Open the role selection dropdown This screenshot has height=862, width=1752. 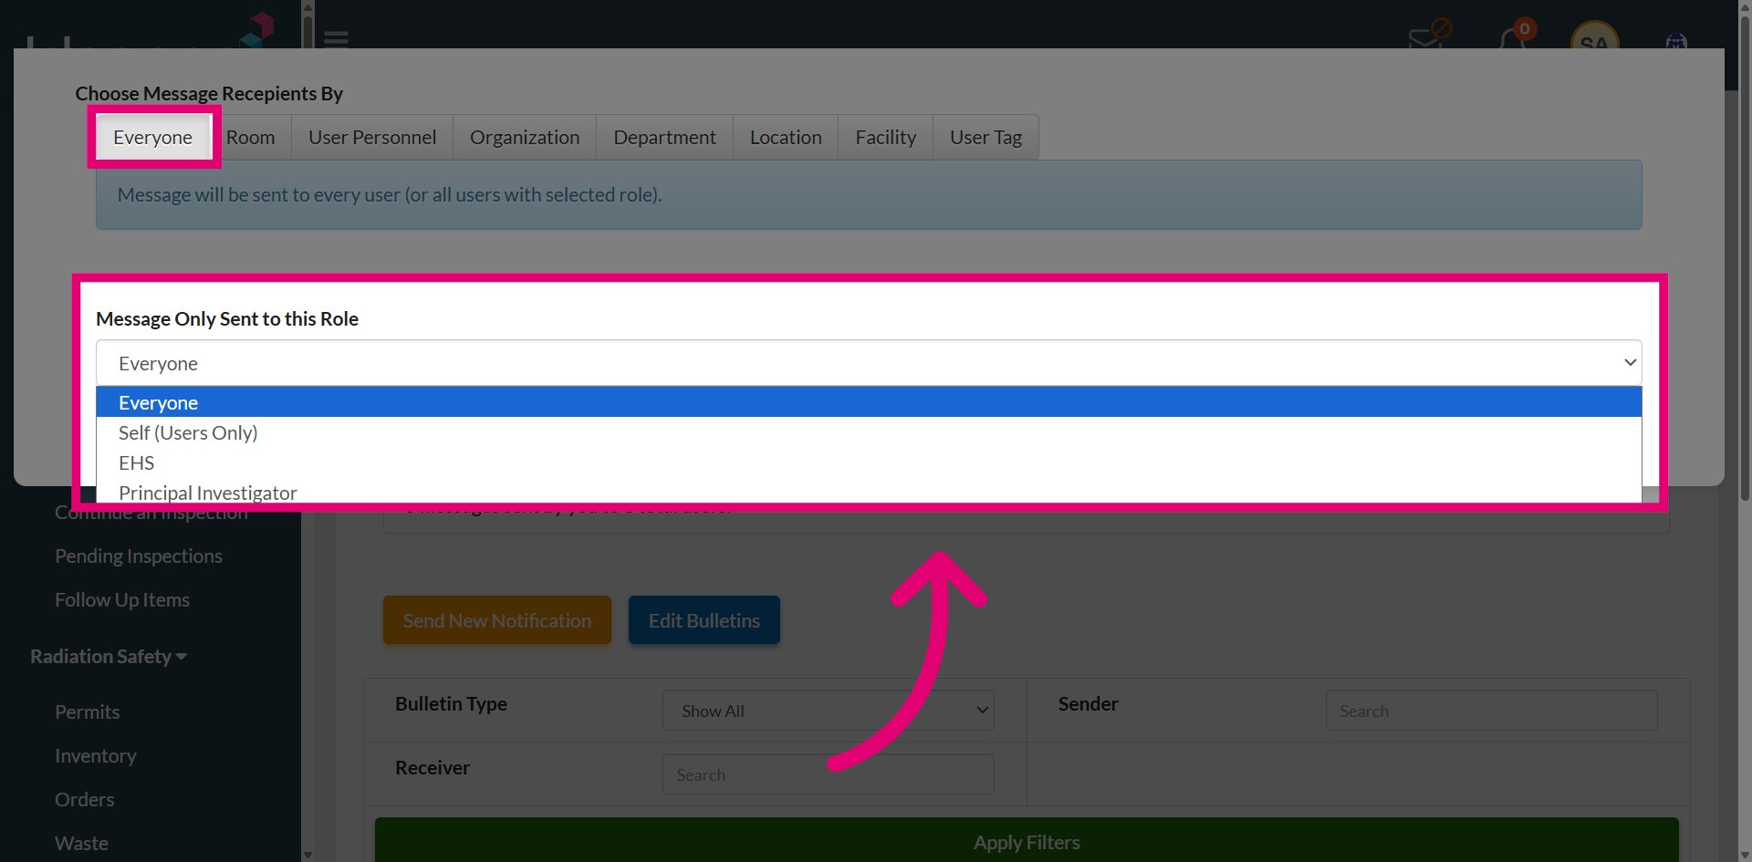[869, 363]
